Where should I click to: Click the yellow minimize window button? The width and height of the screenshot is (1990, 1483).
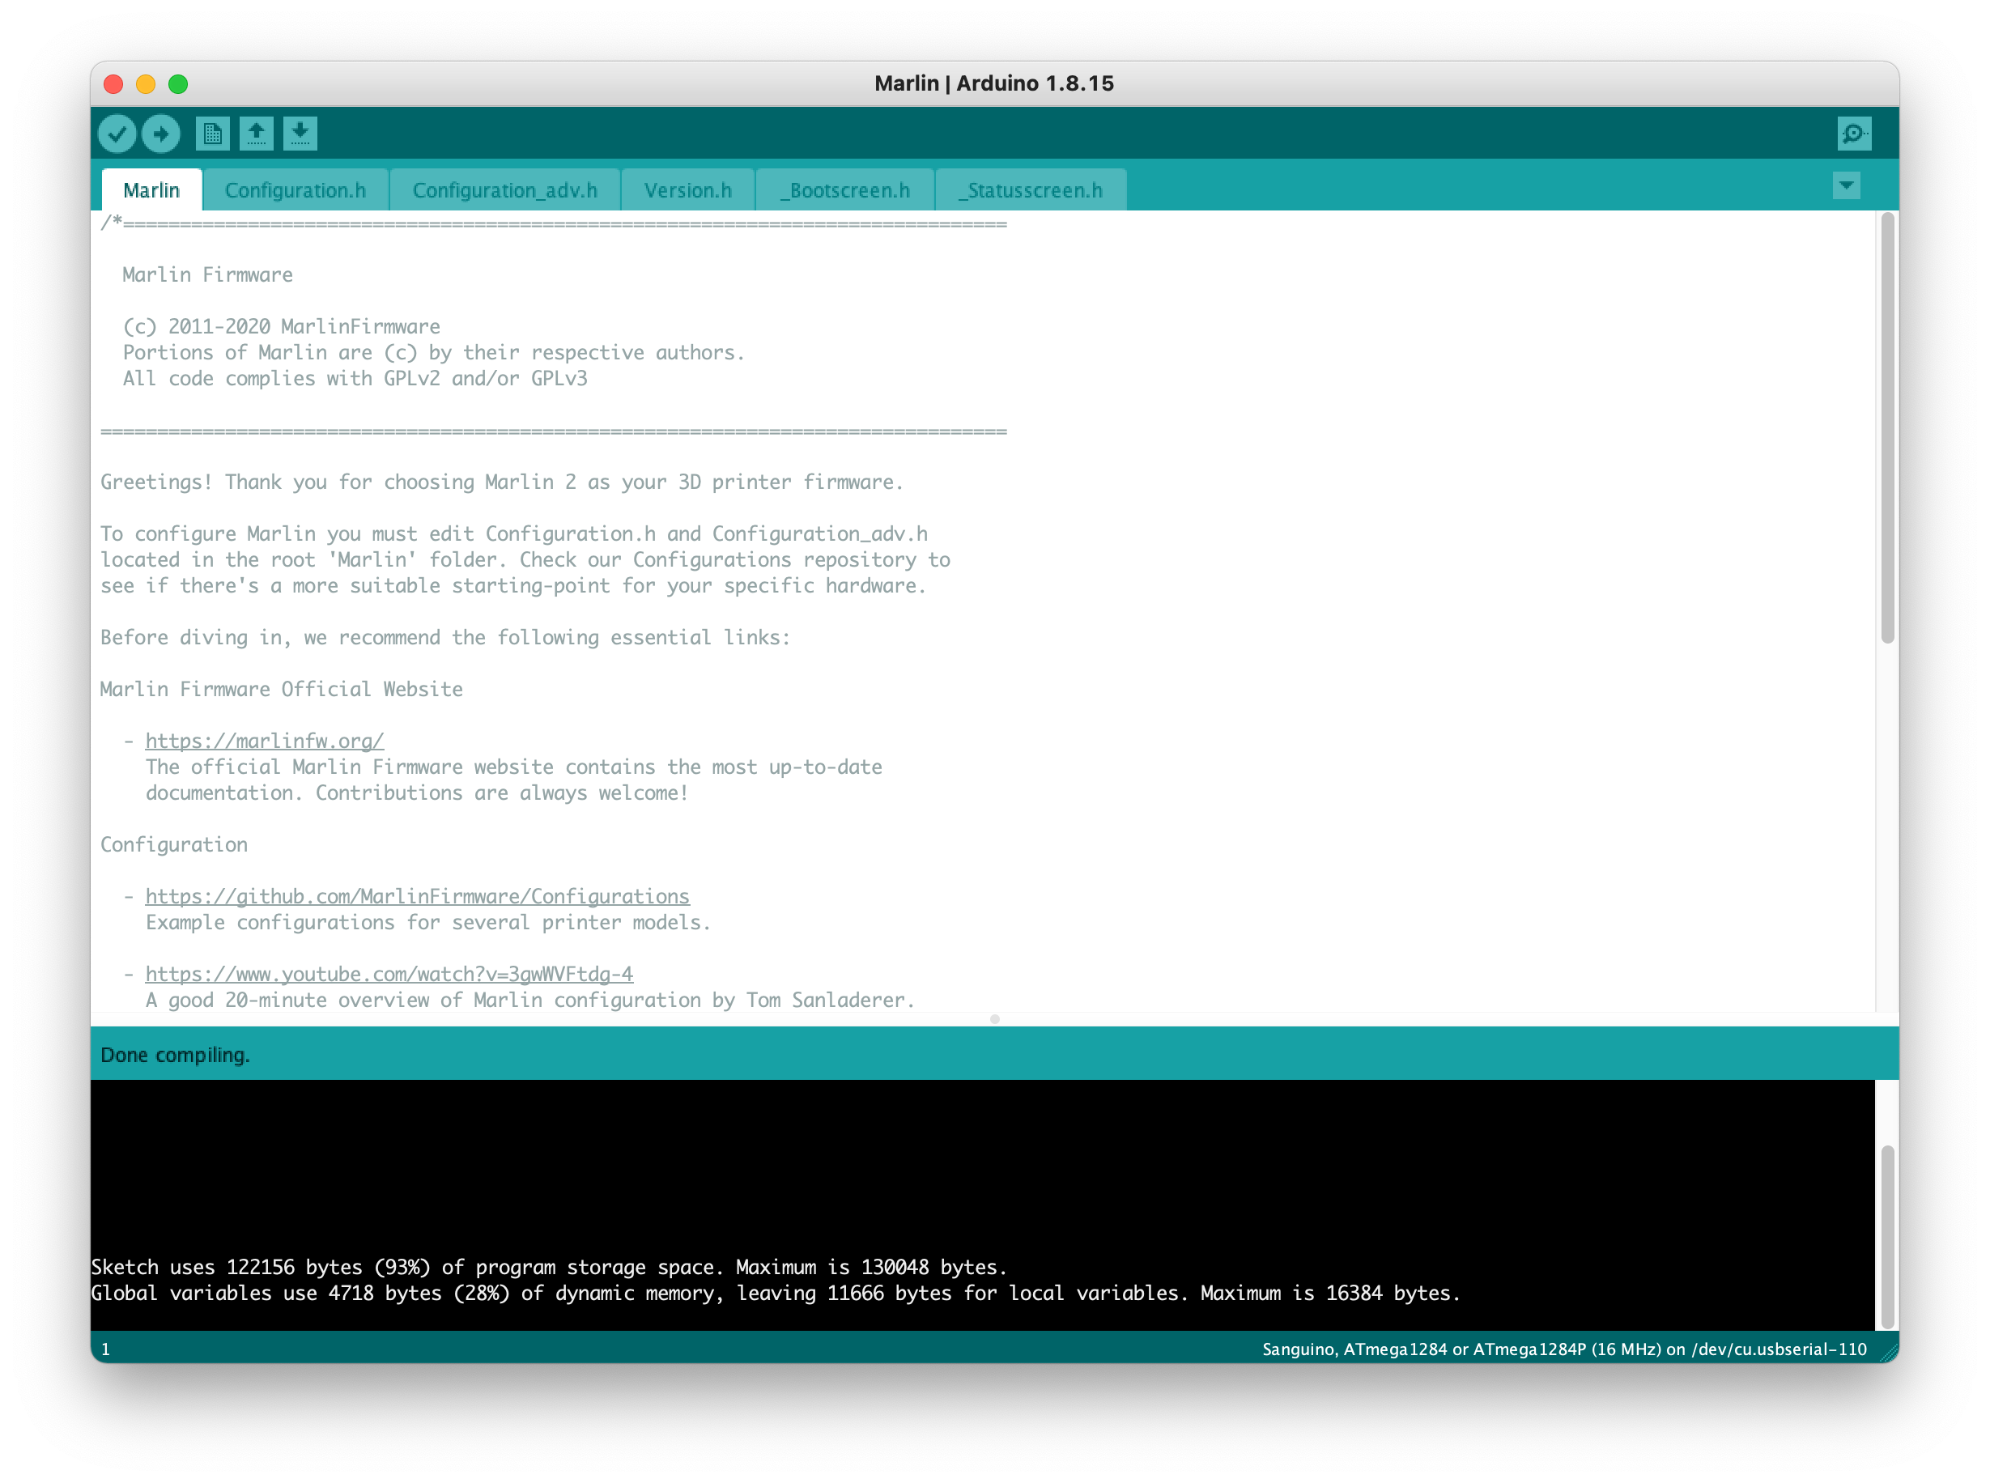(146, 83)
